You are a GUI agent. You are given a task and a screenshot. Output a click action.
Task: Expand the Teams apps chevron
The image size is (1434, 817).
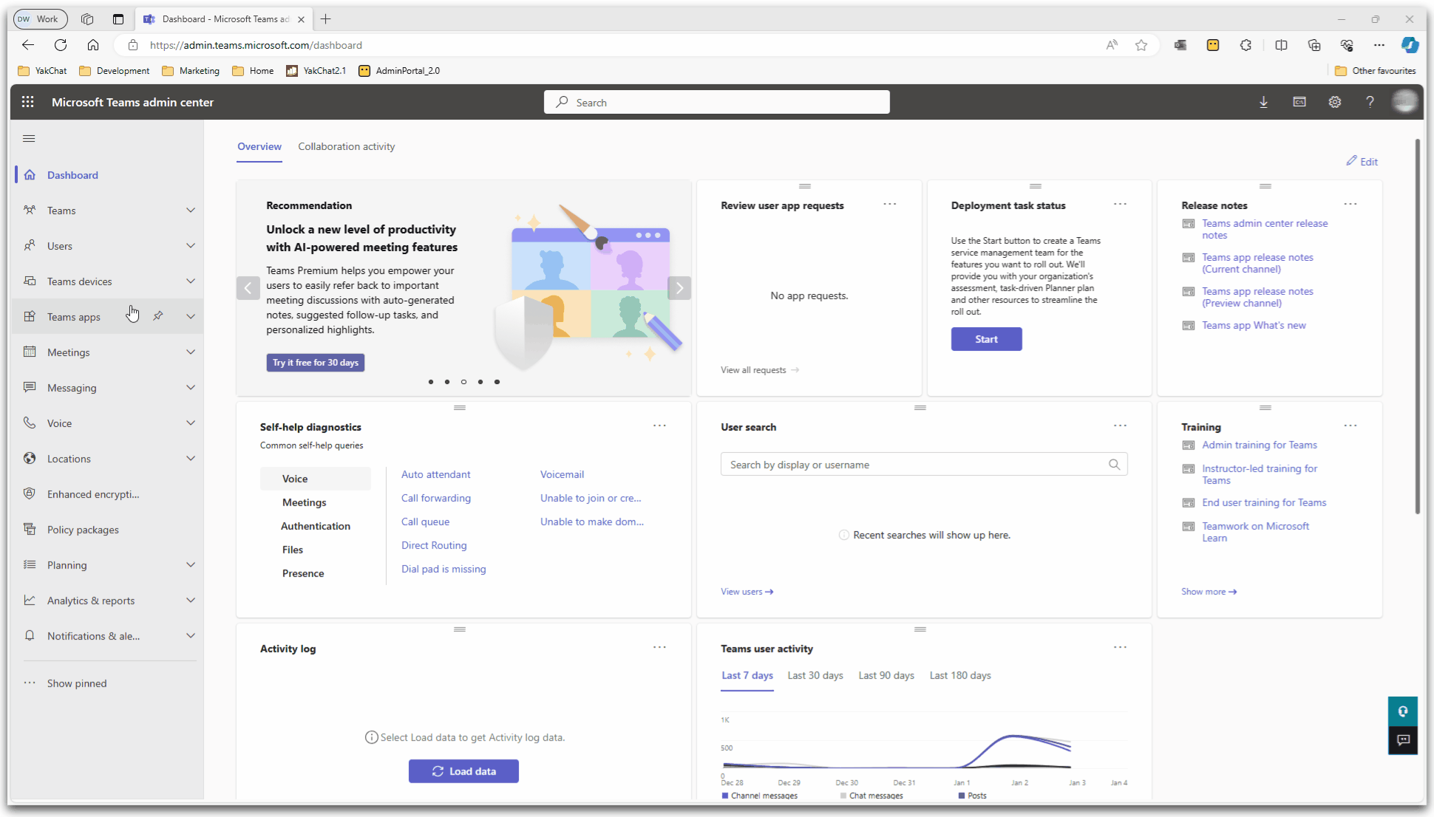click(x=191, y=316)
